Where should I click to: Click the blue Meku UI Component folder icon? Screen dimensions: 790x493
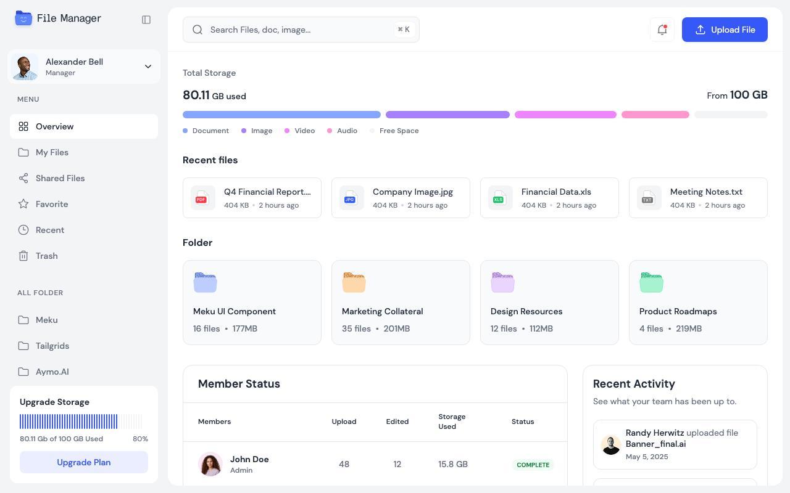pyautogui.click(x=206, y=282)
